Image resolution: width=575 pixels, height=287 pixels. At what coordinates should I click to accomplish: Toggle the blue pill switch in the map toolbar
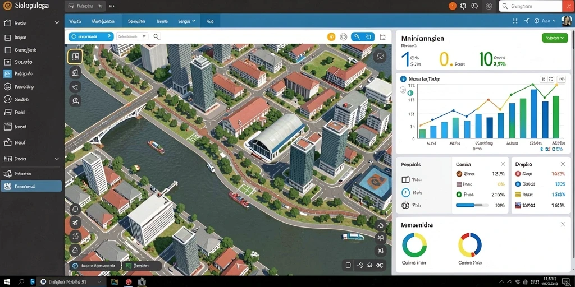click(x=91, y=36)
